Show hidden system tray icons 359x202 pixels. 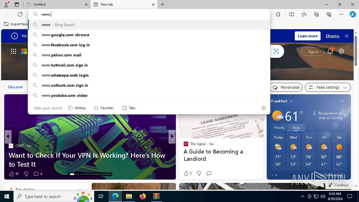pos(302,196)
